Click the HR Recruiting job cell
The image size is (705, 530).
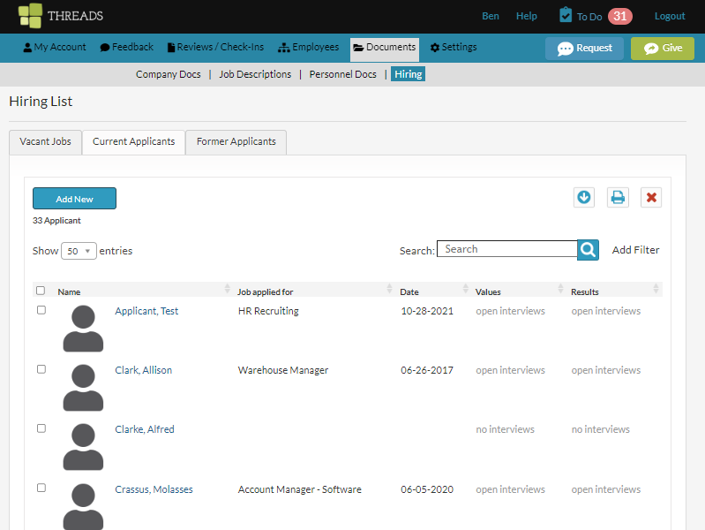268,311
